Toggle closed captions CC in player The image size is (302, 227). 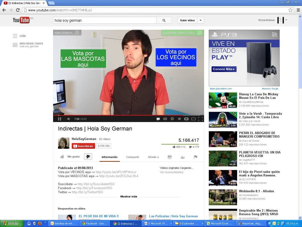165,119
